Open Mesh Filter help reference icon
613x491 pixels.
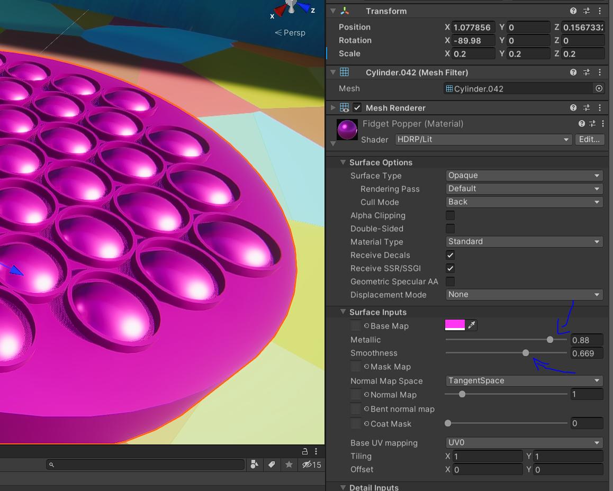tap(573, 72)
